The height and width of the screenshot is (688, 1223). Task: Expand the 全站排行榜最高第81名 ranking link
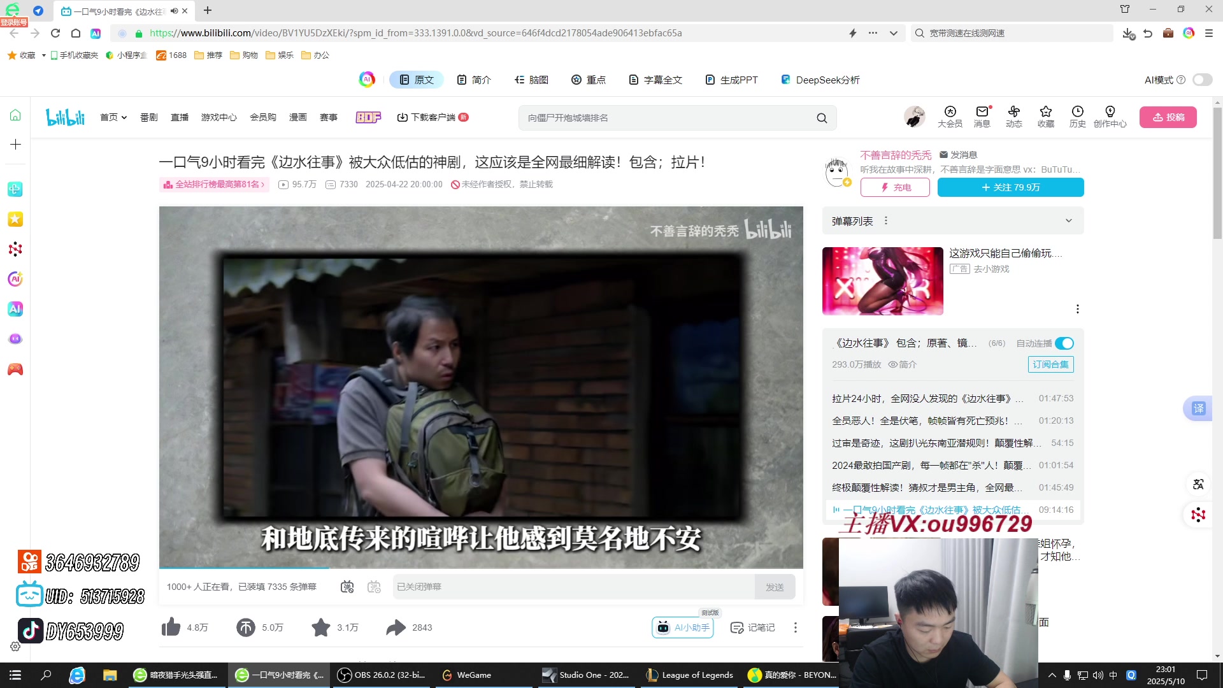(215, 184)
